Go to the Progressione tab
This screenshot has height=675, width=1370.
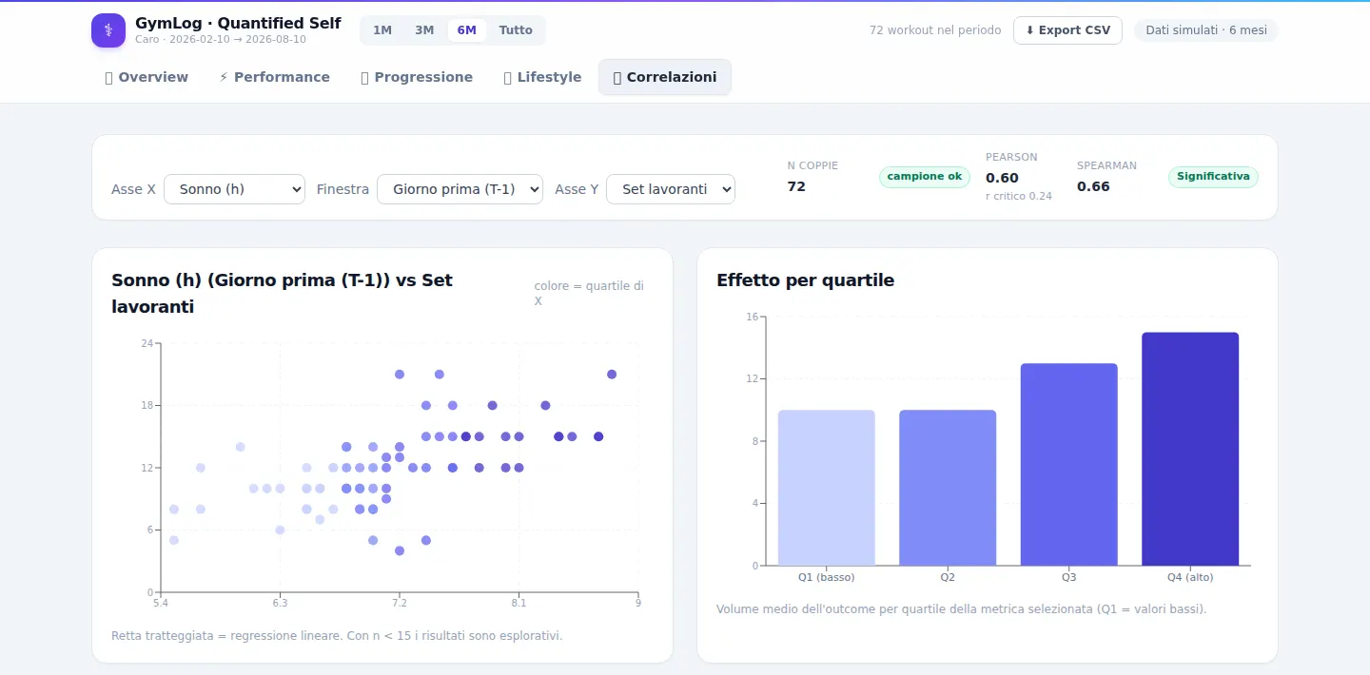(417, 77)
